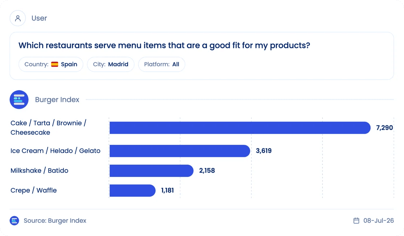Screen dimensions: 404x236
Task: Click the Source: Burger Index link
Action: click(55, 221)
